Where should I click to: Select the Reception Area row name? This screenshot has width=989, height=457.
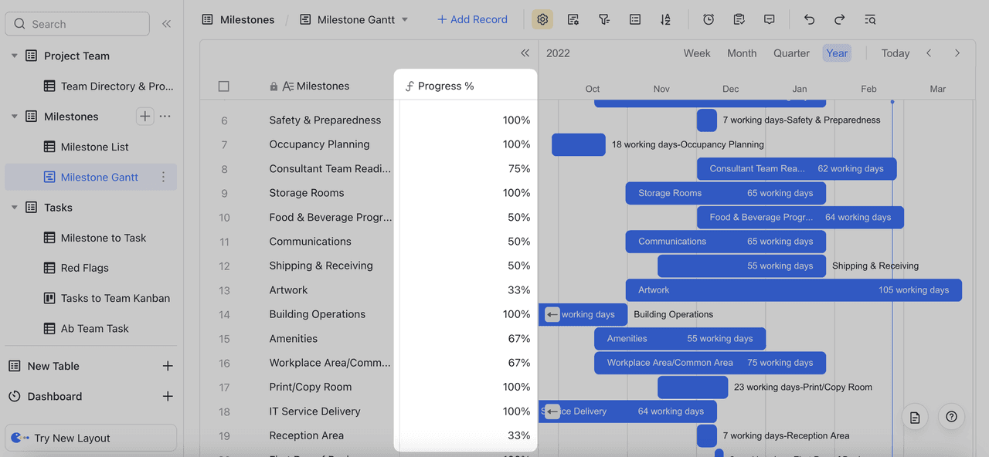tap(307, 435)
